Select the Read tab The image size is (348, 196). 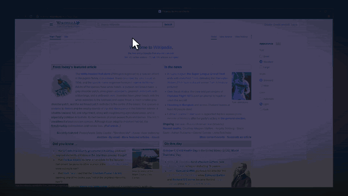(x=214, y=37)
